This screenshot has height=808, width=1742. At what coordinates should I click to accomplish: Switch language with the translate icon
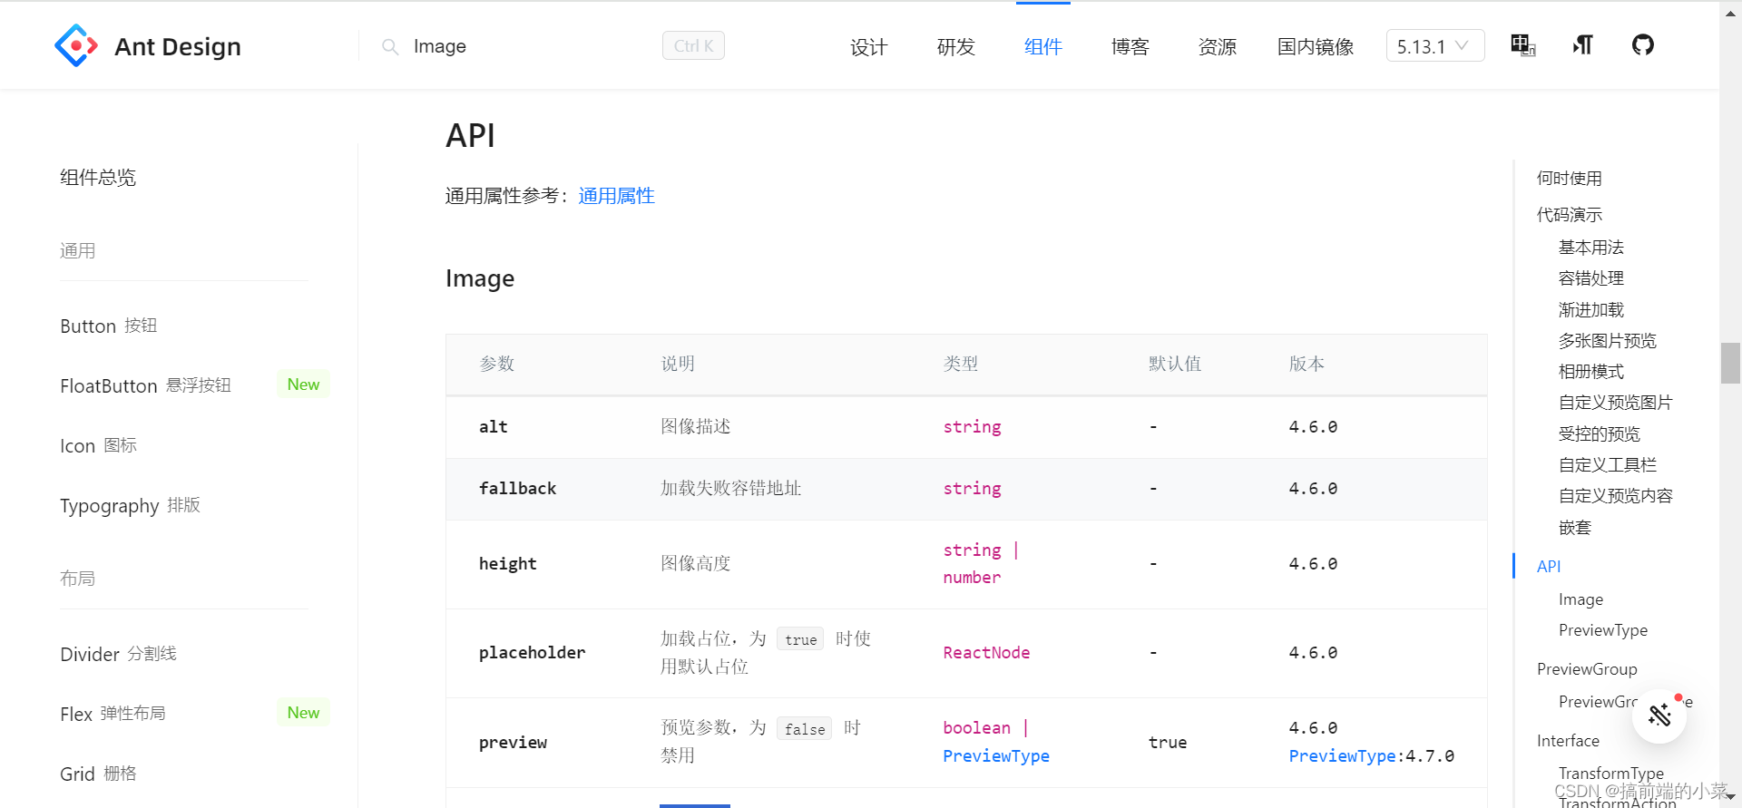[1522, 45]
